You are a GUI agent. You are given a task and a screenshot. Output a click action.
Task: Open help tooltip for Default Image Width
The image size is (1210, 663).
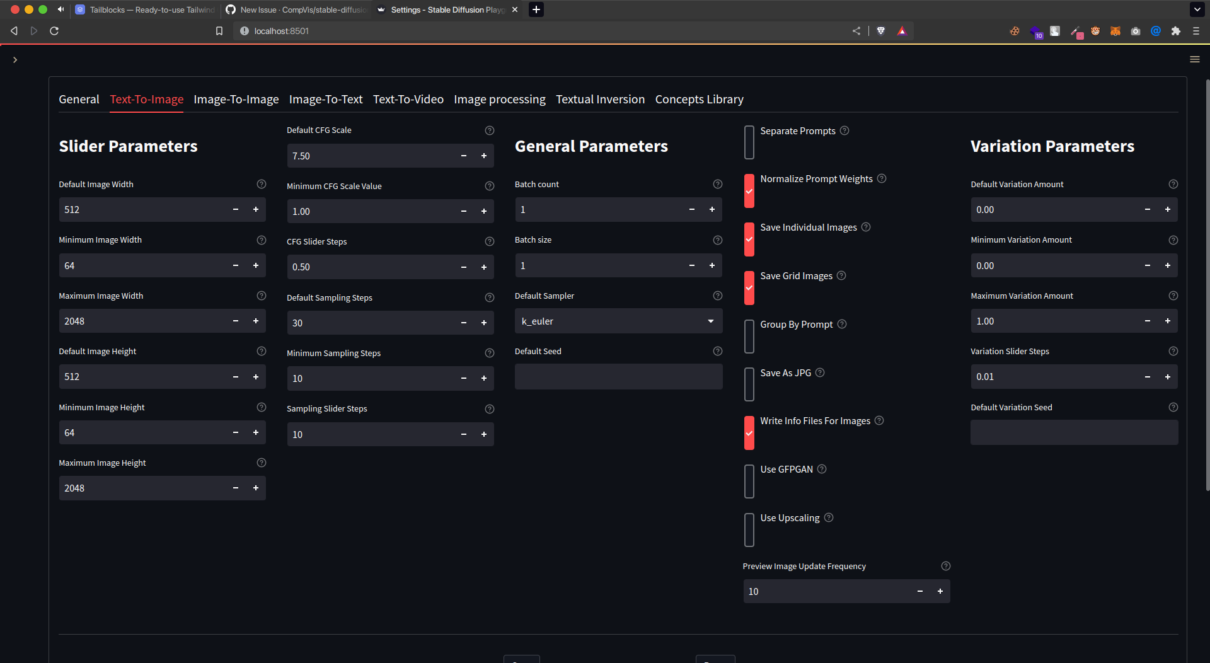tap(262, 184)
